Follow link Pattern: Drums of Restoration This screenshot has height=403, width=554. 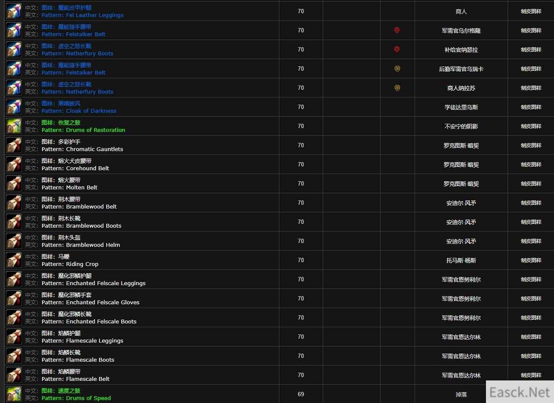(x=83, y=130)
